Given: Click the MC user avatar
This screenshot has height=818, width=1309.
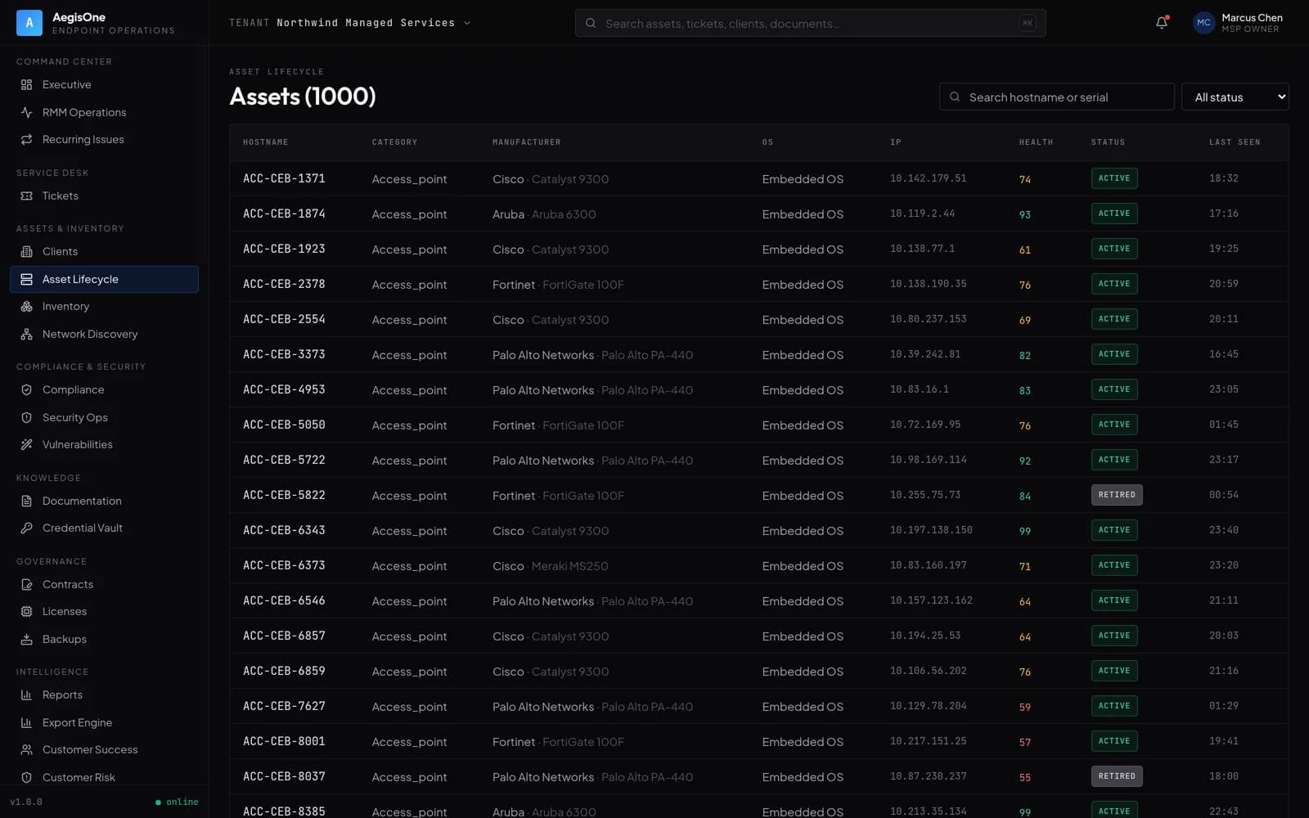Looking at the screenshot, I should [1204, 23].
